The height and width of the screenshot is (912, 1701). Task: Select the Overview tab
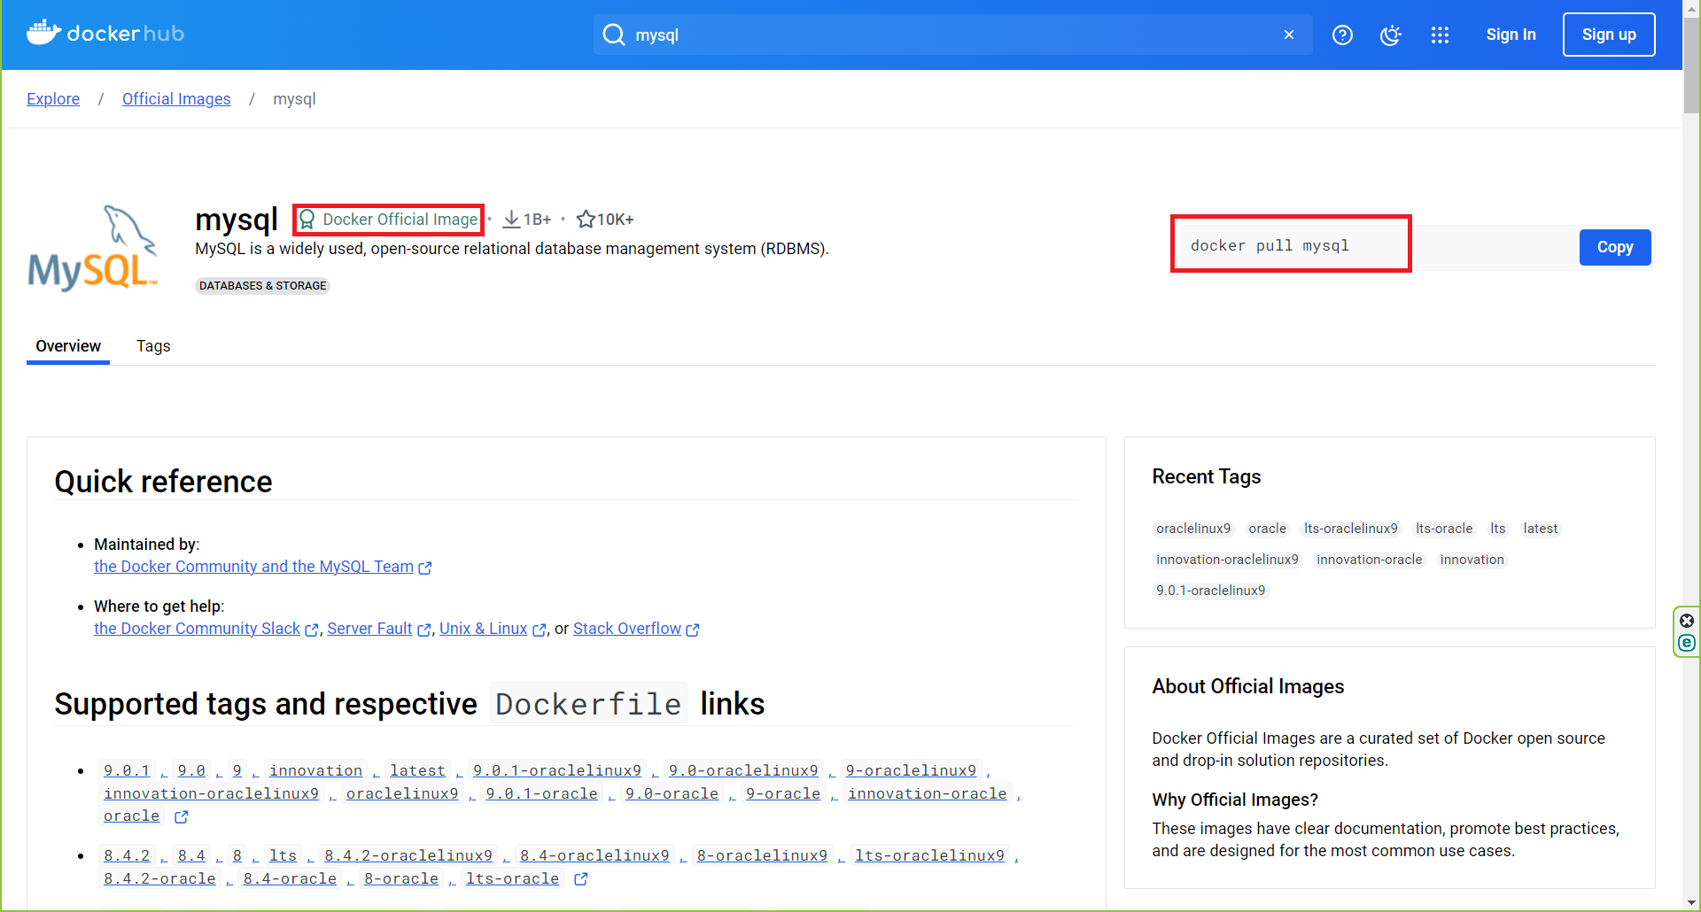point(68,346)
